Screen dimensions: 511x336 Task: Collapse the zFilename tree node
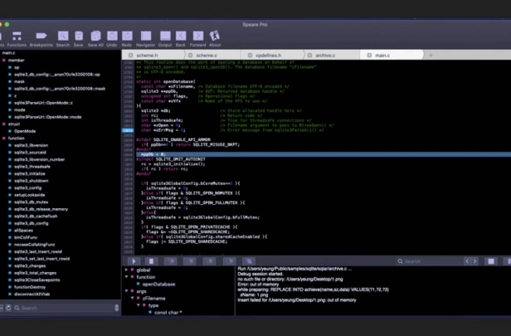click(133, 298)
